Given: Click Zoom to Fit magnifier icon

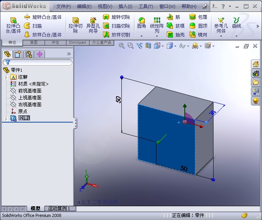Looking at the screenshot, I should click(121, 46).
